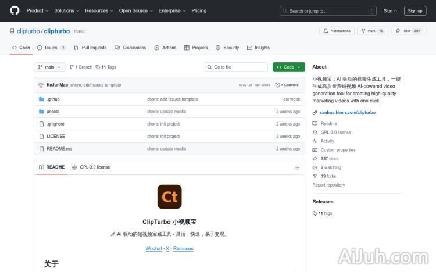The width and height of the screenshot is (436, 272).
Task: Expand the Product menu in header
Action: point(37,10)
